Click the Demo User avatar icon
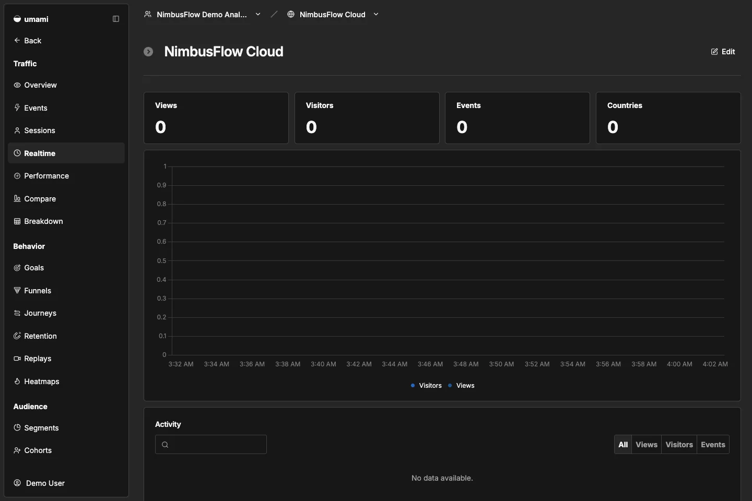This screenshot has width=752, height=501. (17, 483)
